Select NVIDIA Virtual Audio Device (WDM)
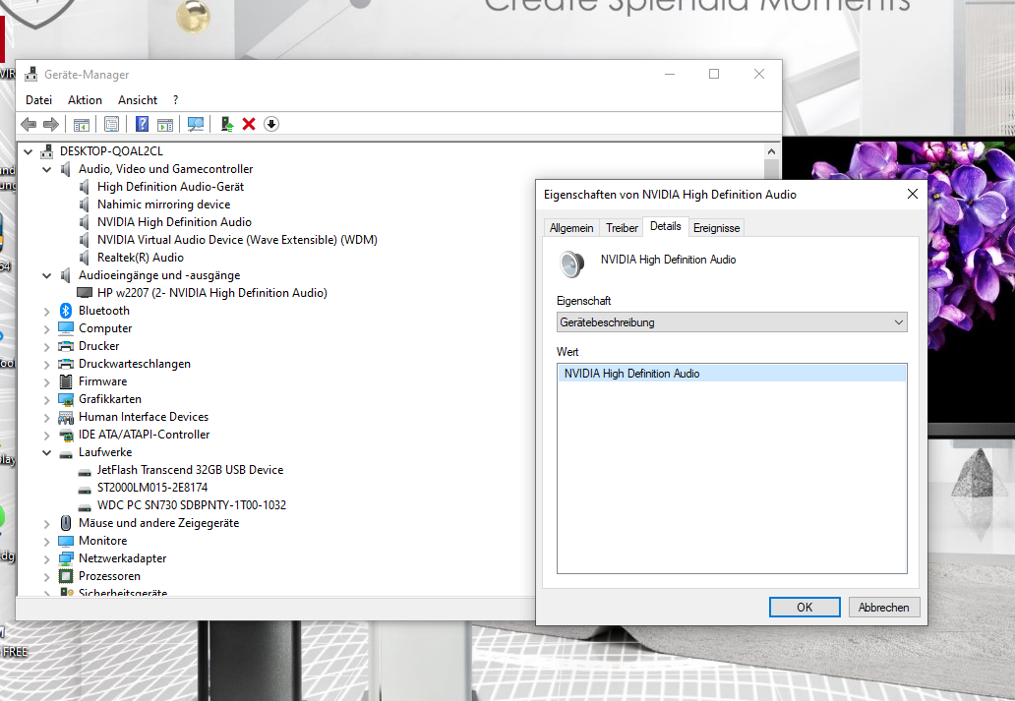 [237, 240]
